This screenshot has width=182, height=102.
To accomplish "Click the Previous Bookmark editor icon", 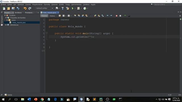I will [95, 16].
